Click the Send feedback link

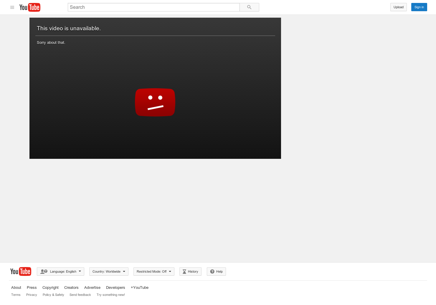[80, 295]
